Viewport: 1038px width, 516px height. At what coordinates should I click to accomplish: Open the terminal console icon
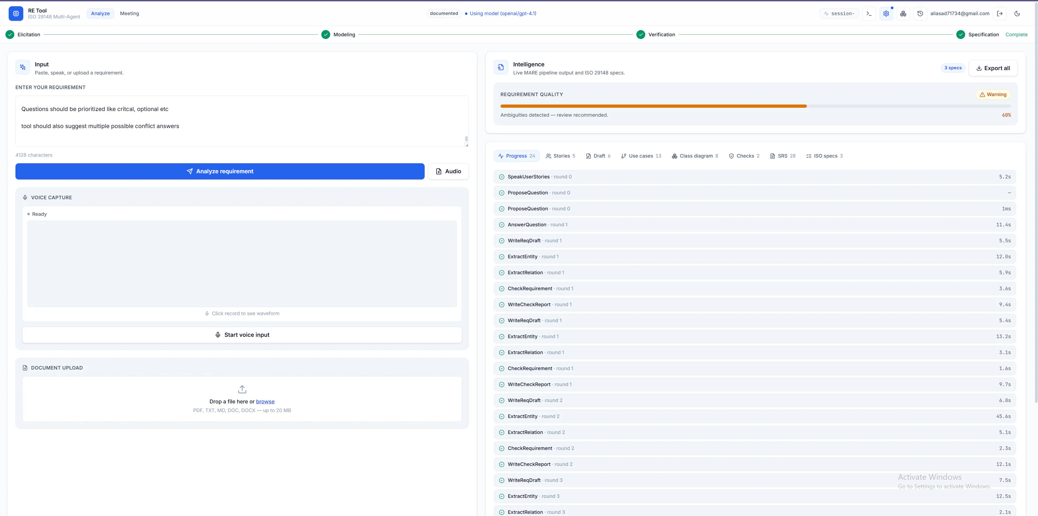point(869,13)
